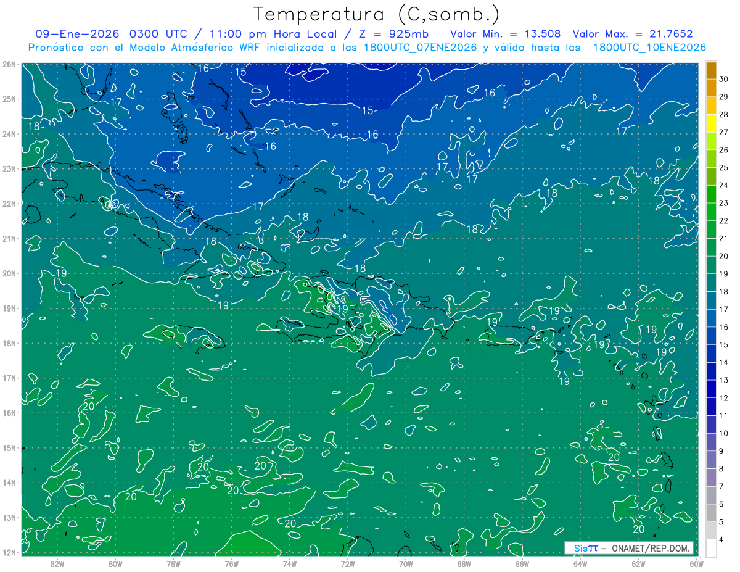Viewport: 740px width, 572px height.
Task: Click the "15N" latitude axis label
Action: pyautogui.click(x=9, y=447)
